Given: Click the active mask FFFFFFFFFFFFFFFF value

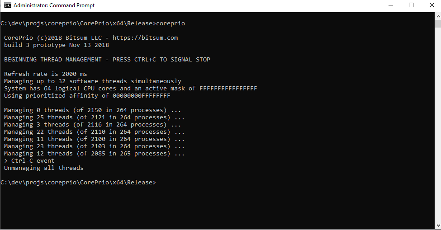Looking at the screenshot, I should (228, 89).
